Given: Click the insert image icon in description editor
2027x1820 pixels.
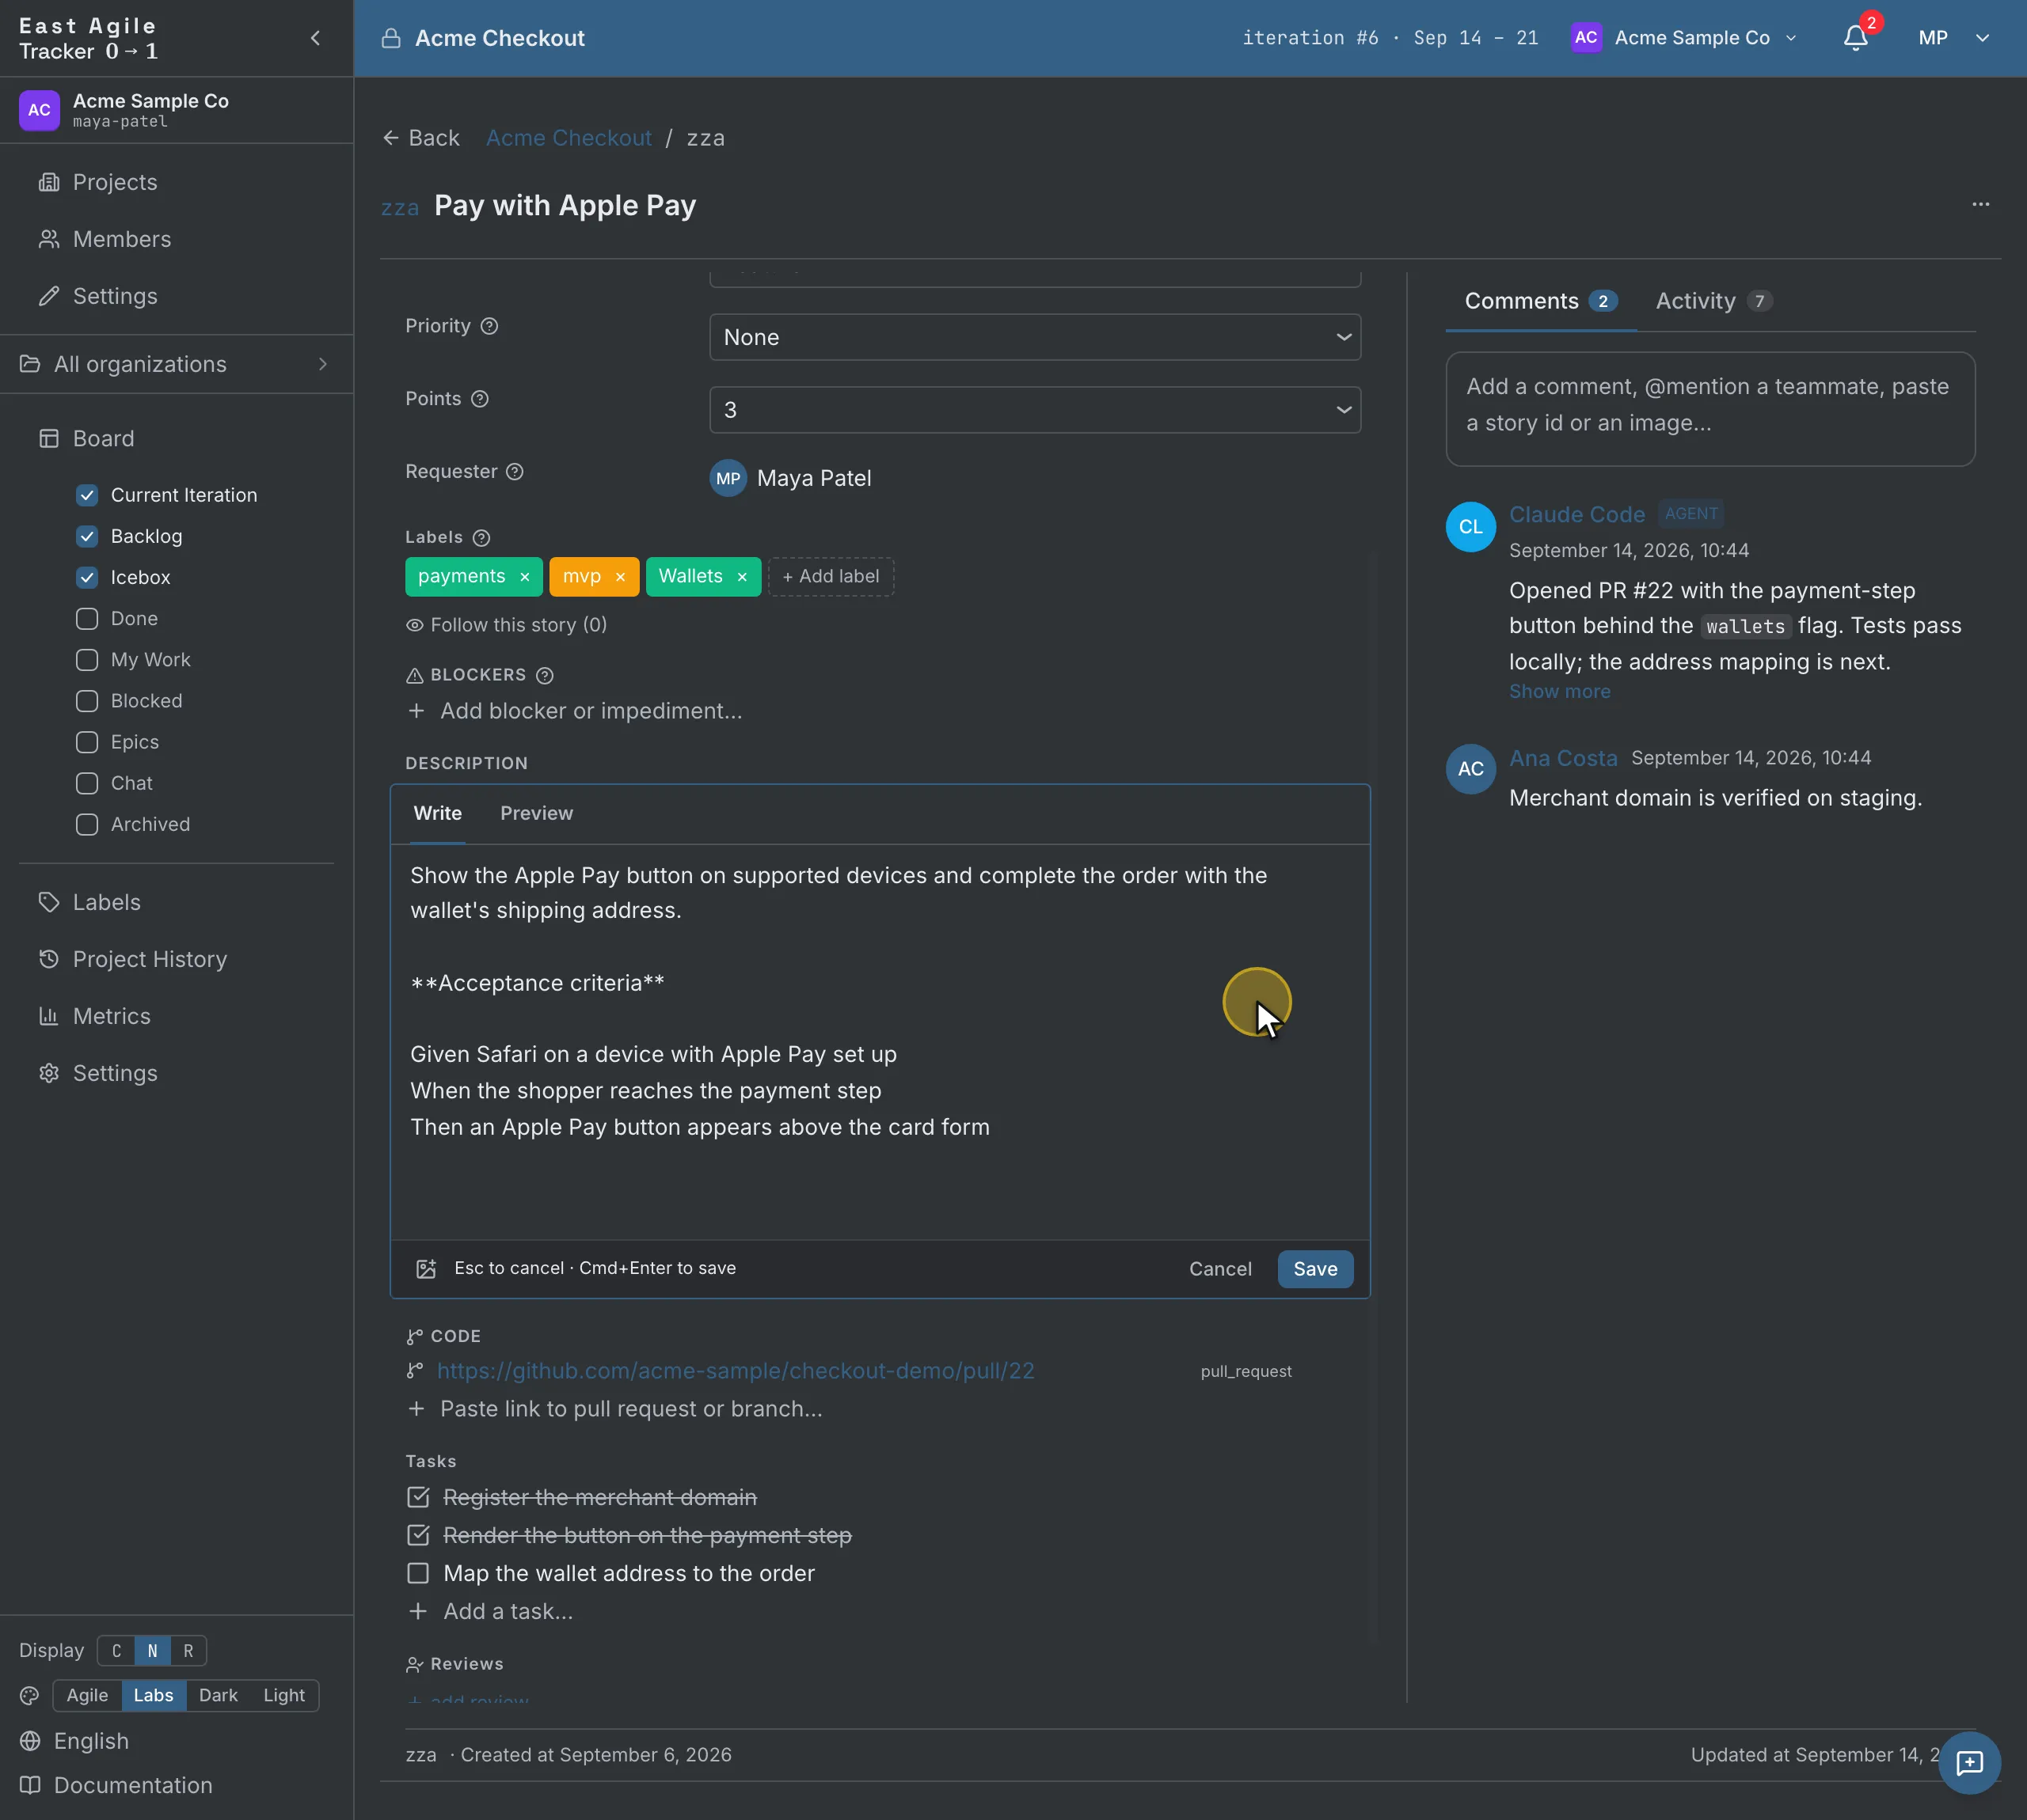Looking at the screenshot, I should point(426,1269).
